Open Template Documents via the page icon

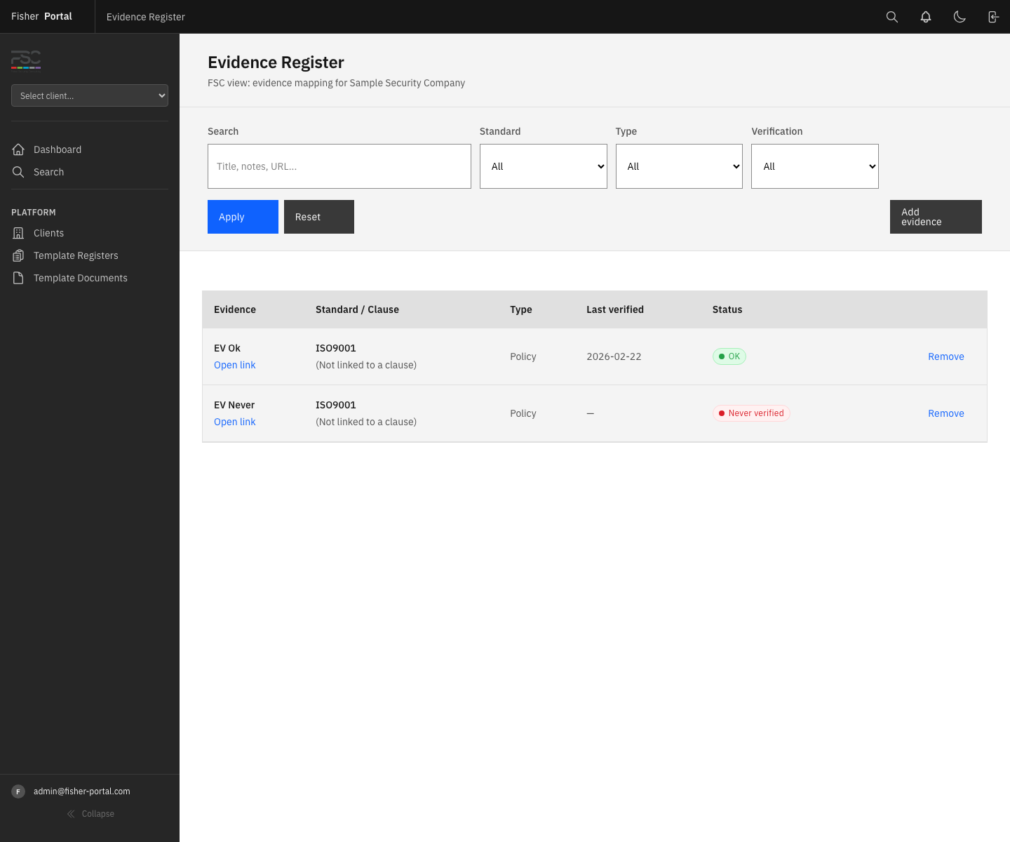pyautogui.click(x=18, y=277)
